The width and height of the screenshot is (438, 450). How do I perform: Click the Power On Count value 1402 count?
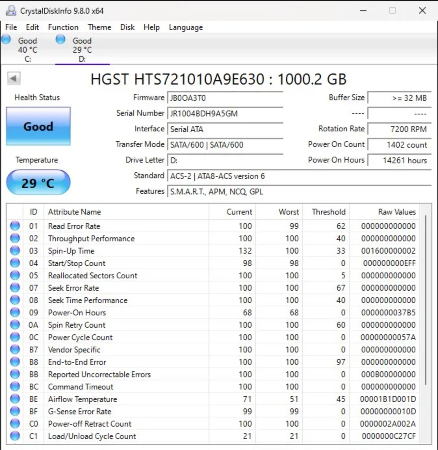(x=399, y=145)
